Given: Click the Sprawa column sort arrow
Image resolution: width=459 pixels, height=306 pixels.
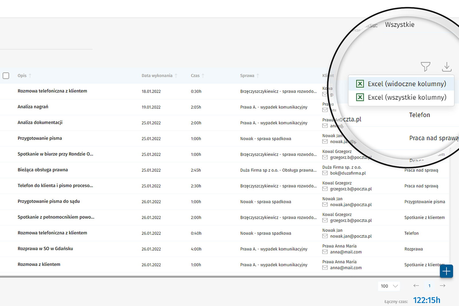Looking at the screenshot, I should [258, 76].
